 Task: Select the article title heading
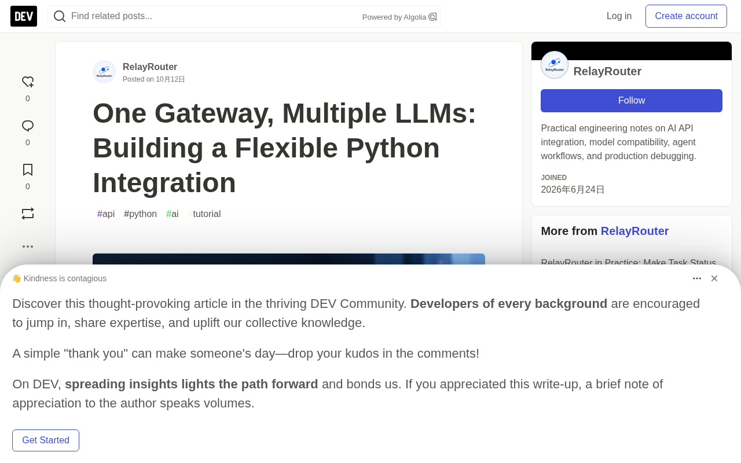tap(284, 148)
